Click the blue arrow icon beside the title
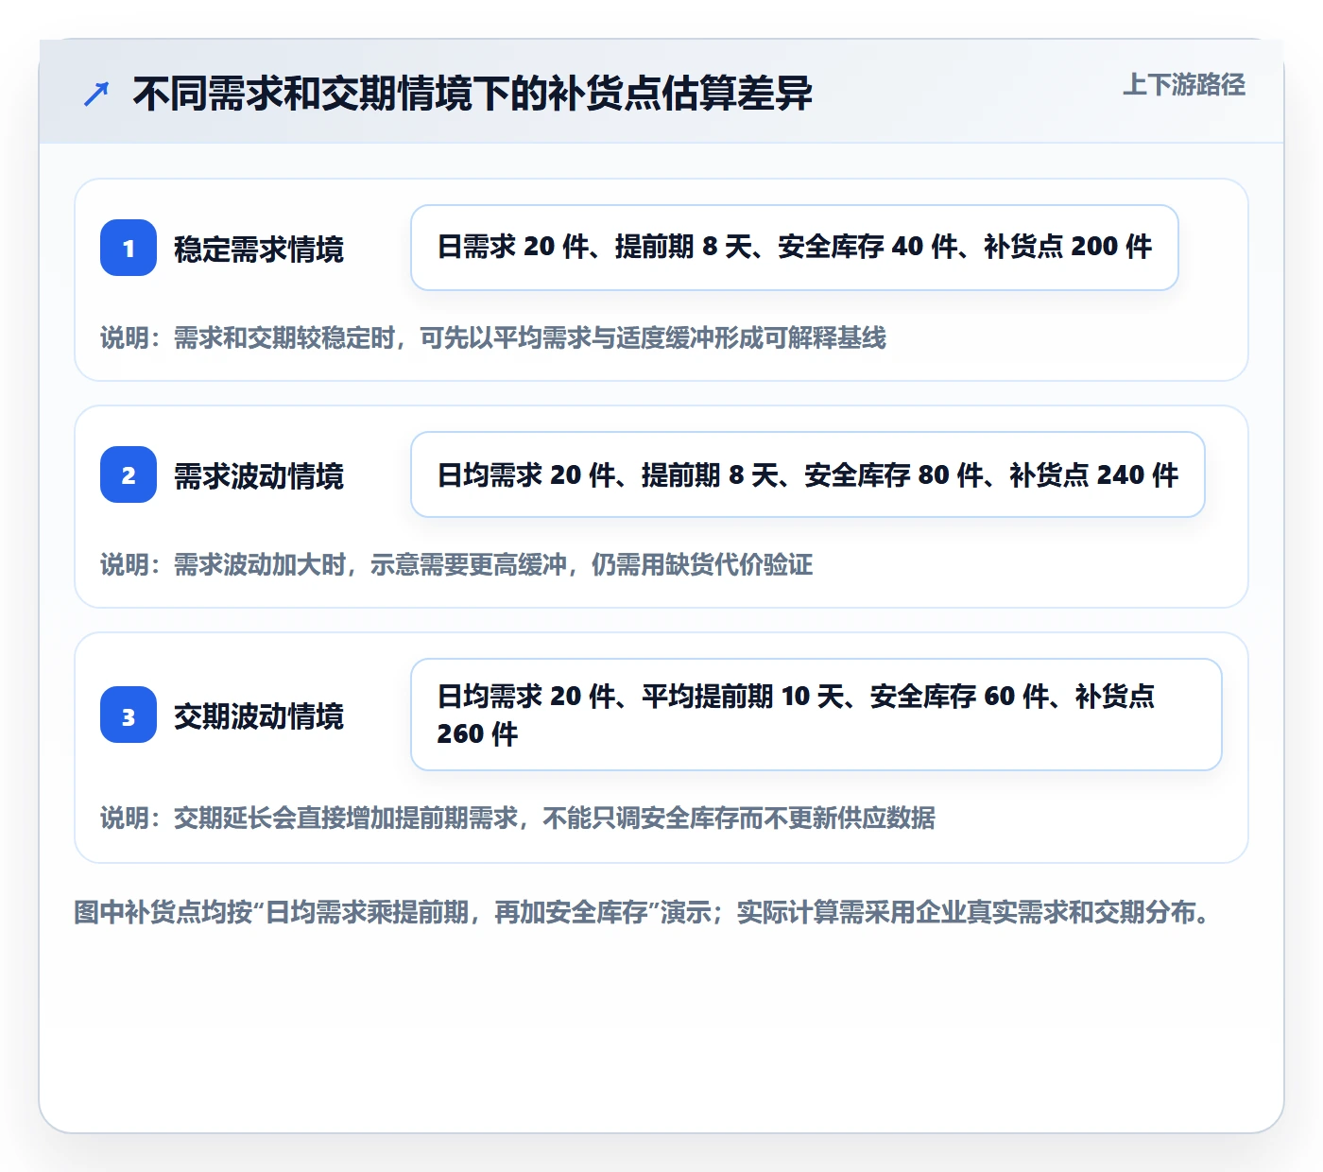 pyautogui.click(x=96, y=94)
